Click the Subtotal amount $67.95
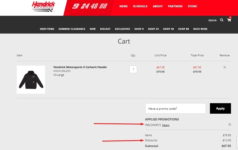The width and height of the screenshot is (238, 150). pos(226,146)
